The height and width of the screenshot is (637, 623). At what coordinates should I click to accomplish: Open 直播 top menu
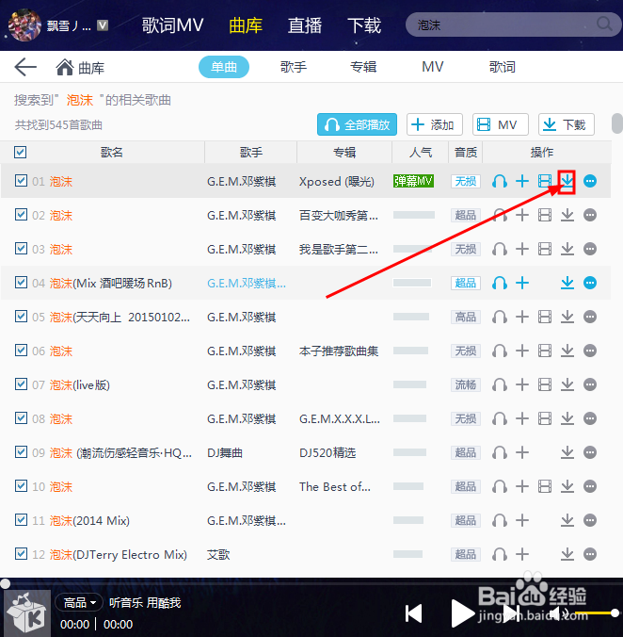tap(305, 25)
